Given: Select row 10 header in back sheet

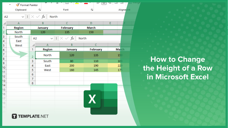Looking at the screenshot, I should [4, 67].
